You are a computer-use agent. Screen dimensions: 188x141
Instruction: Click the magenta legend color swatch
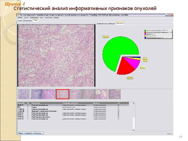tap(145, 34)
